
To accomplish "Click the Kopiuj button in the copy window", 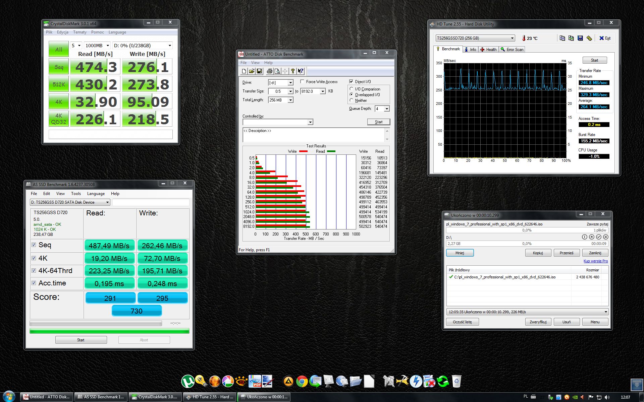I will point(538,253).
